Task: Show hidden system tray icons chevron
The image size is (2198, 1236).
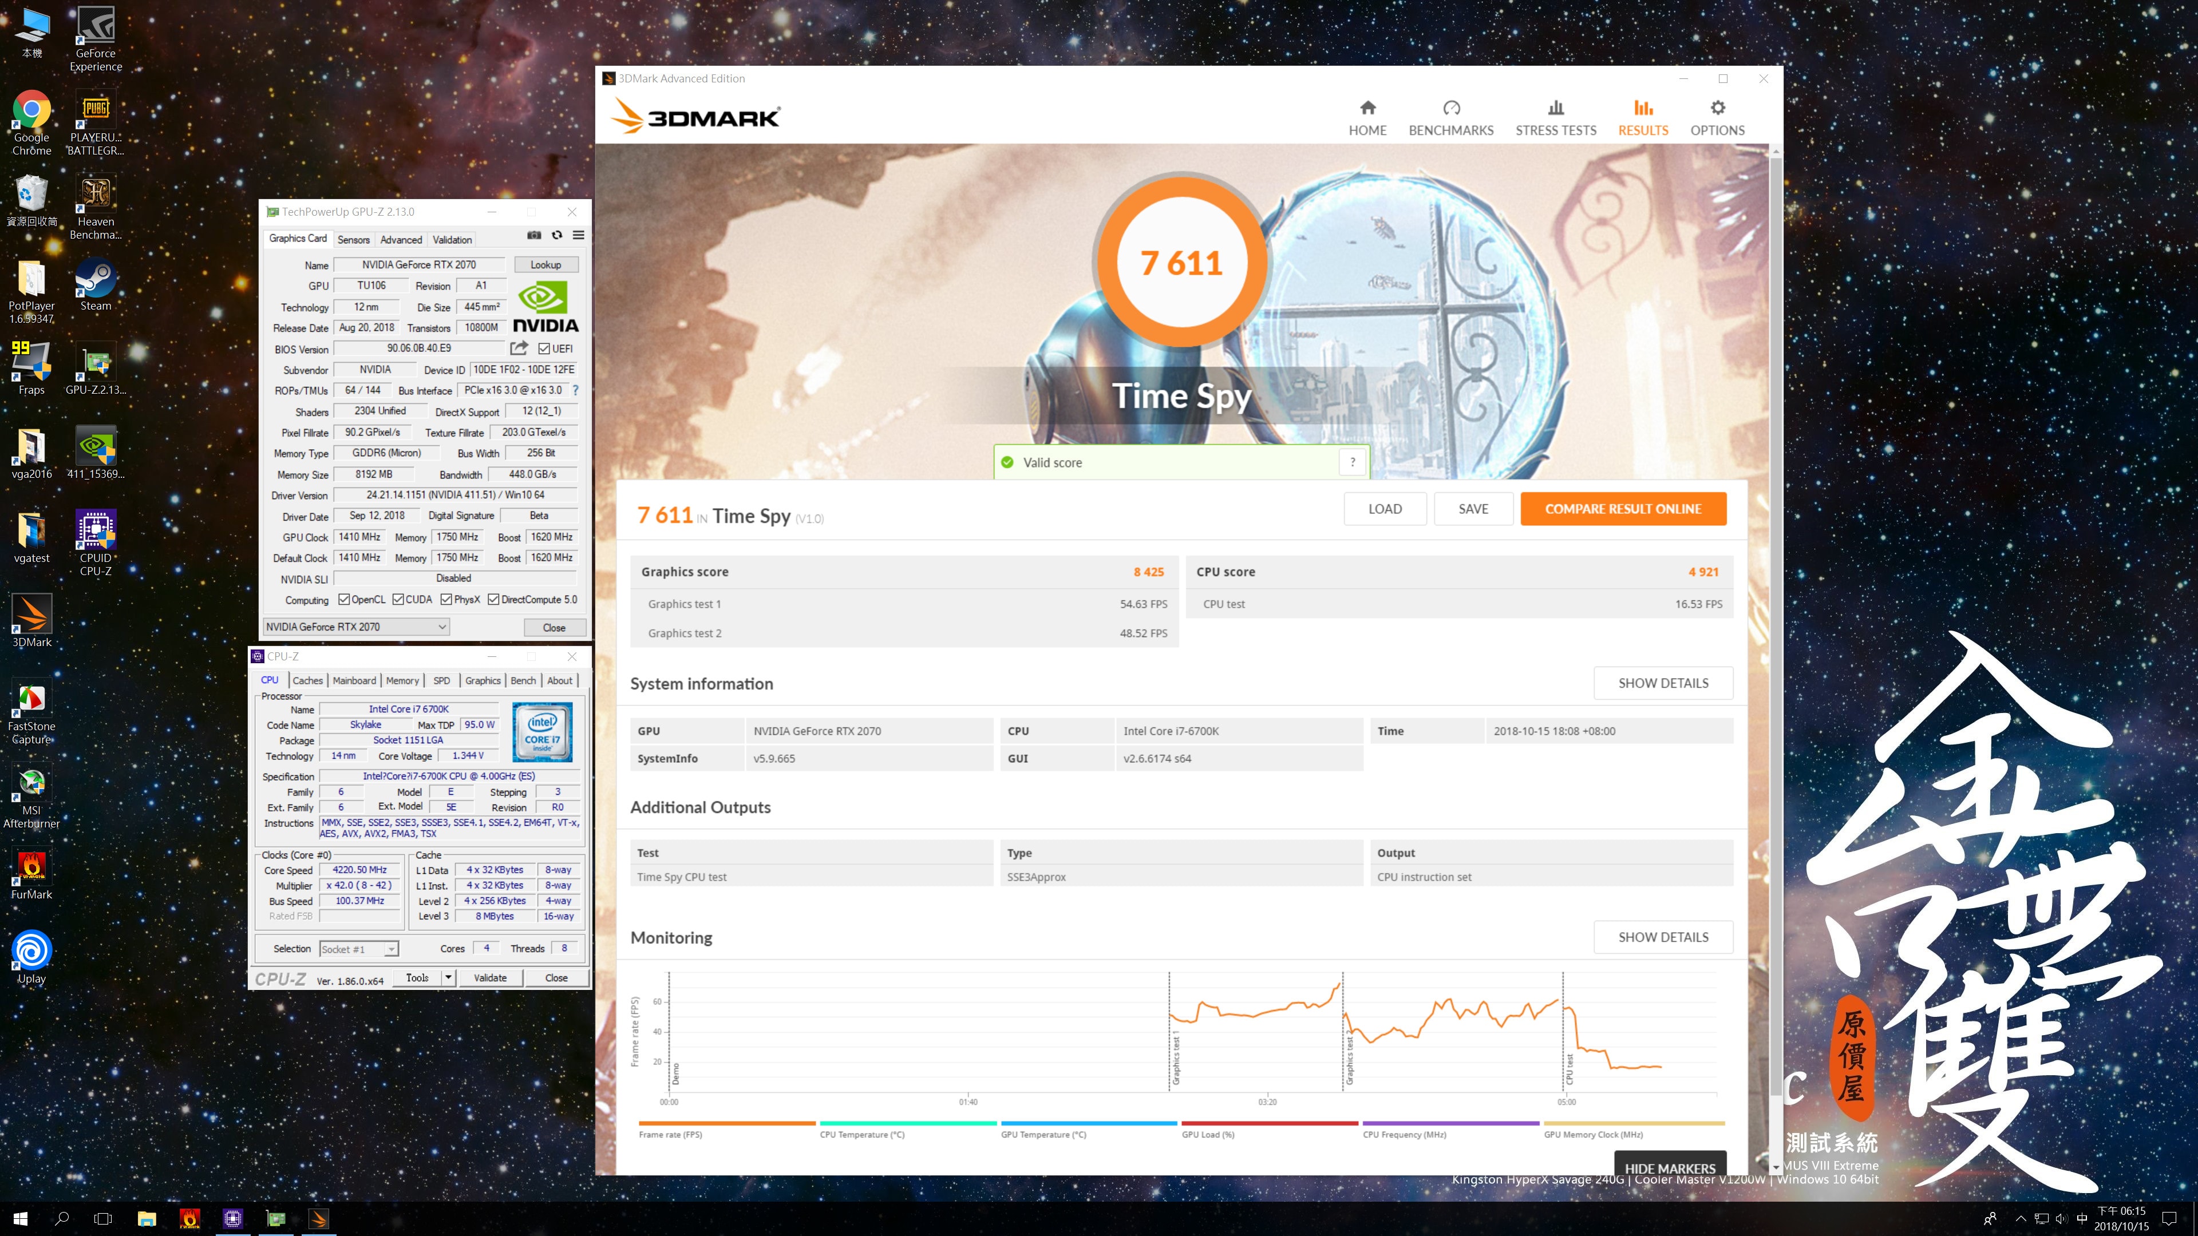Action: [x=2019, y=1219]
